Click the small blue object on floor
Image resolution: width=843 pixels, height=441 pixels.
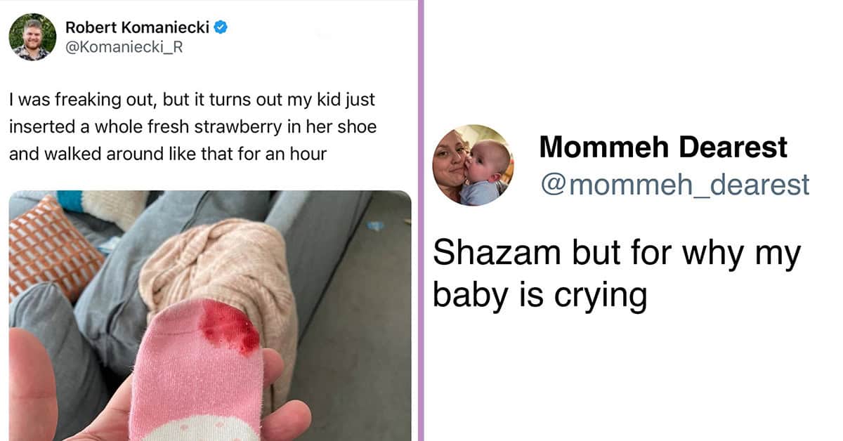click(x=377, y=226)
